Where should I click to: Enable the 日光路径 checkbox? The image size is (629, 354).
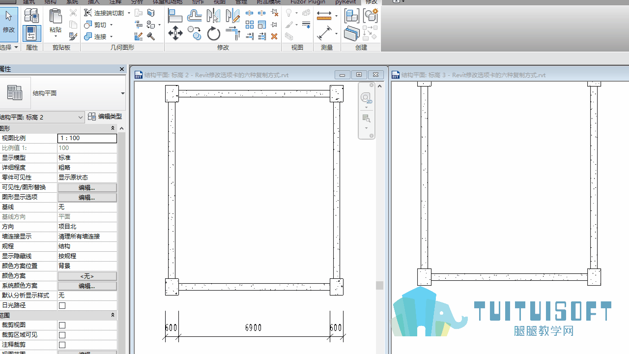coord(62,305)
